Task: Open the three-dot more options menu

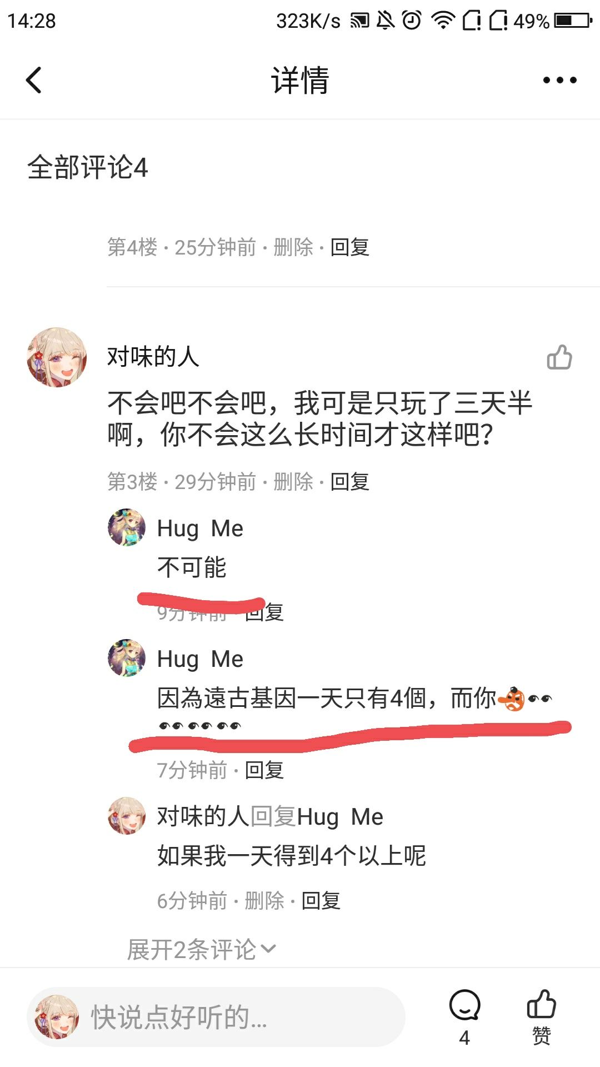Action: [559, 80]
